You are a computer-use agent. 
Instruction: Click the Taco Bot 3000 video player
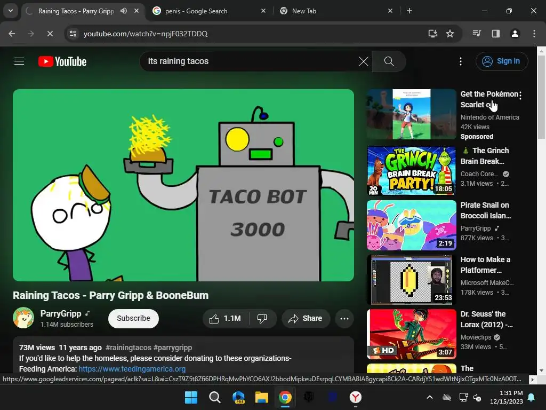click(183, 185)
